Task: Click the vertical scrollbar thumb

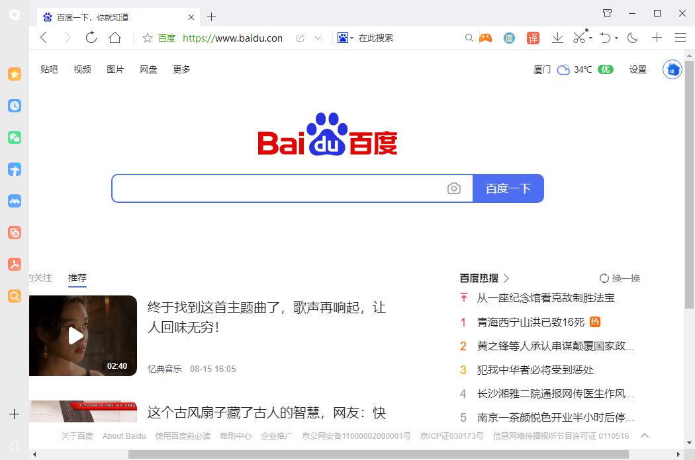Action: (689, 184)
